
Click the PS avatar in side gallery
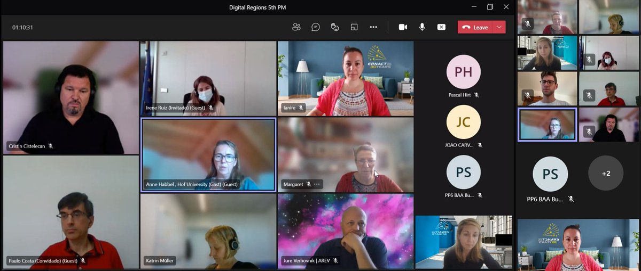[550, 174]
